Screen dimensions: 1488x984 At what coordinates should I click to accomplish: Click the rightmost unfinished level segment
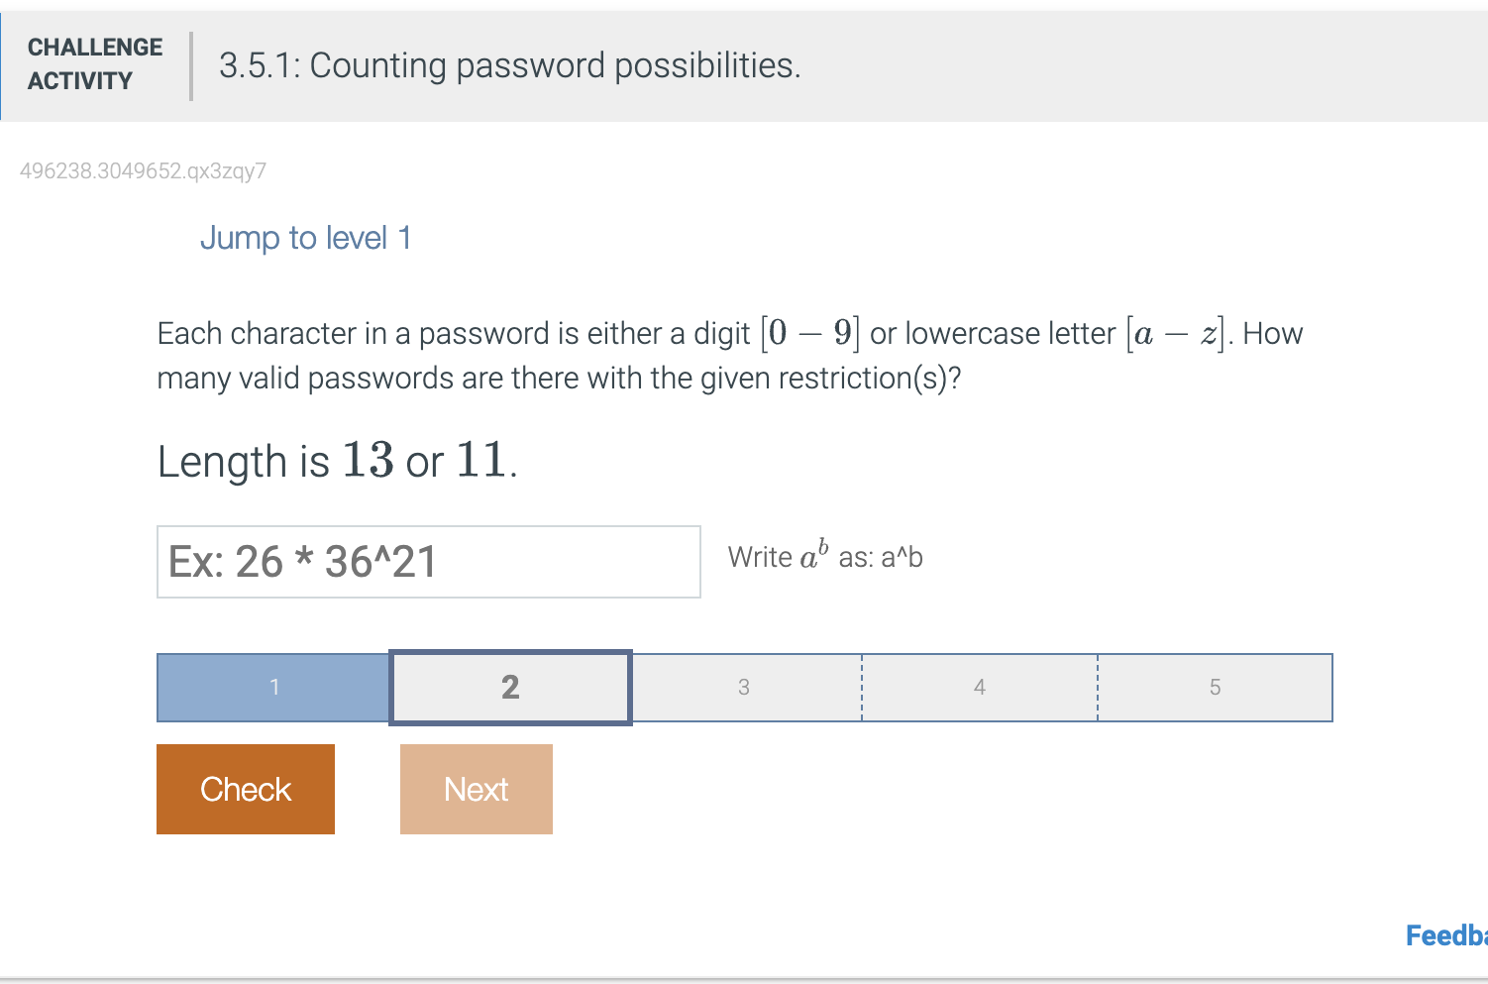(1215, 687)
